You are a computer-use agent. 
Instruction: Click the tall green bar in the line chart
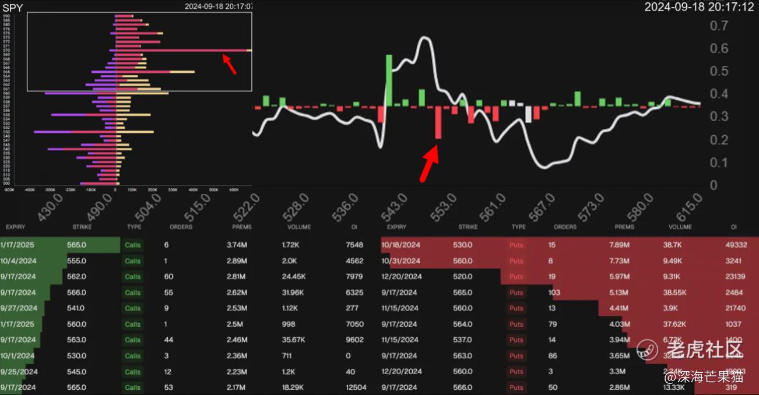389,80
